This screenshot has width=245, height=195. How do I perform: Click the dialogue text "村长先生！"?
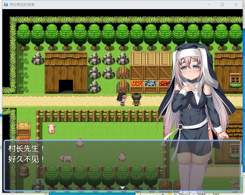pos(27,149)
